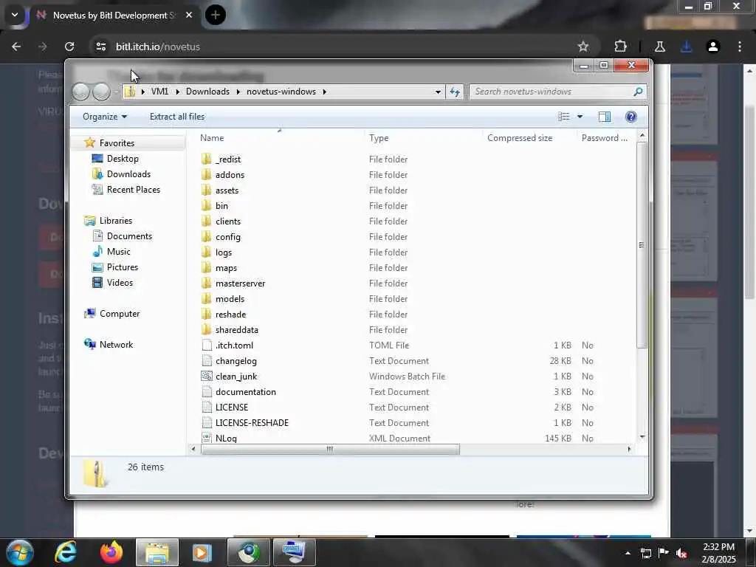This screenshot has width=756, height=567.
Task: Select the LICENSE-RESHADE text file
Action: (252, 423)
